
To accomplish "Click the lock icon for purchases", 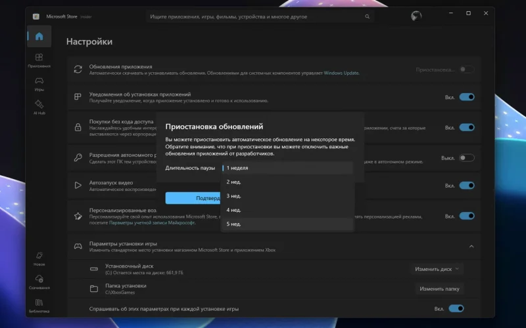I will tap(78, 127).
